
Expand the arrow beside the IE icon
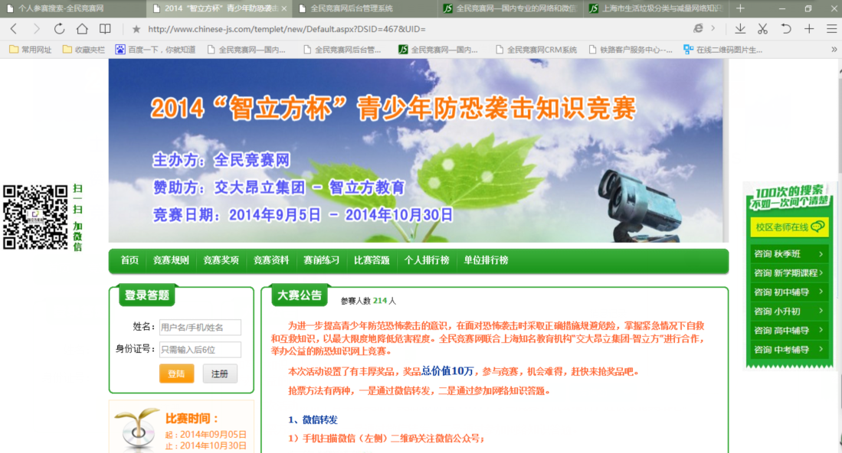click(x=713, y=28)
